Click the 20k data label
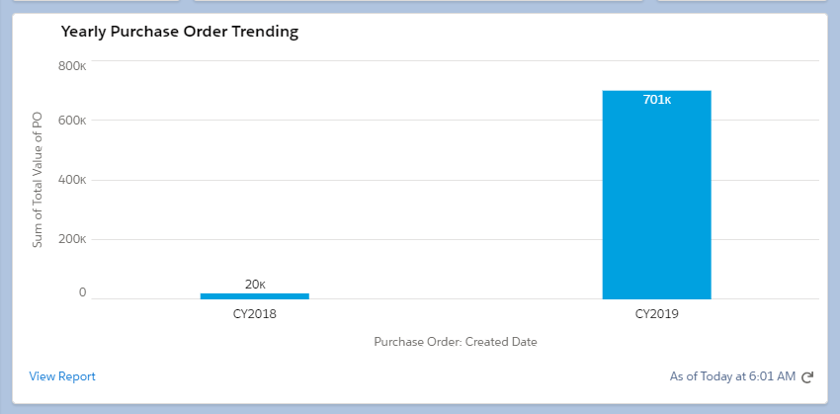 click(x=255, y=285)
